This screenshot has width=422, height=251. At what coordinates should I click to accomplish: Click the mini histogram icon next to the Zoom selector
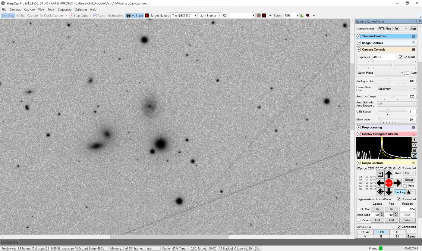302,15
